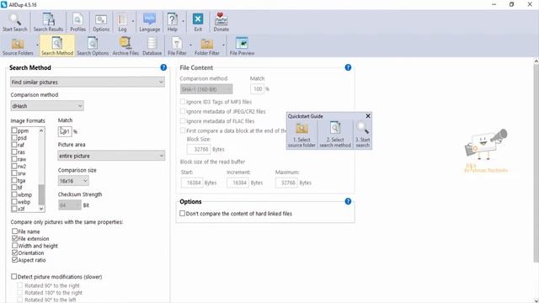The width and height of the screenshot is (539, 303).
Task: Open the File Preview icon
Action: pyautogui.click(x=242, y=46)
